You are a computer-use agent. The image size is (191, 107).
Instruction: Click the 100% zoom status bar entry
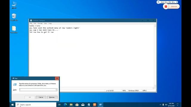[124, 91]
